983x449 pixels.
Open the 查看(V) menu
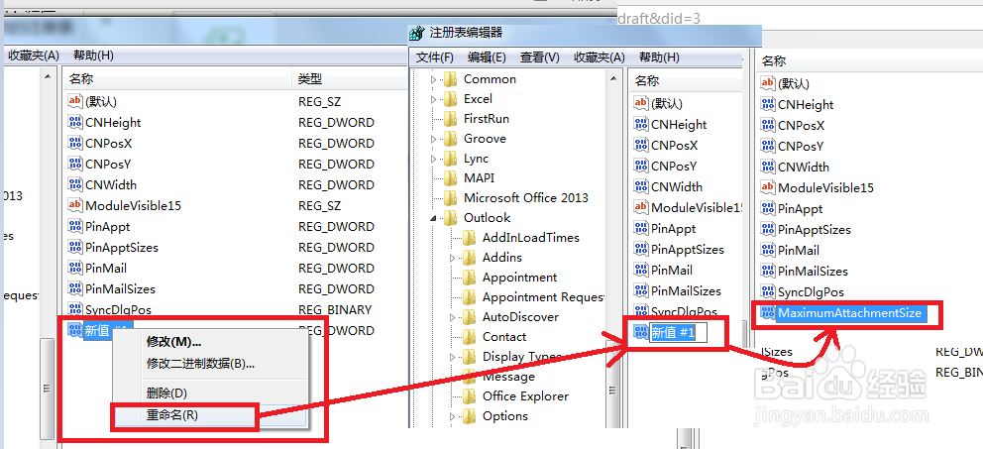pos(540,57)
